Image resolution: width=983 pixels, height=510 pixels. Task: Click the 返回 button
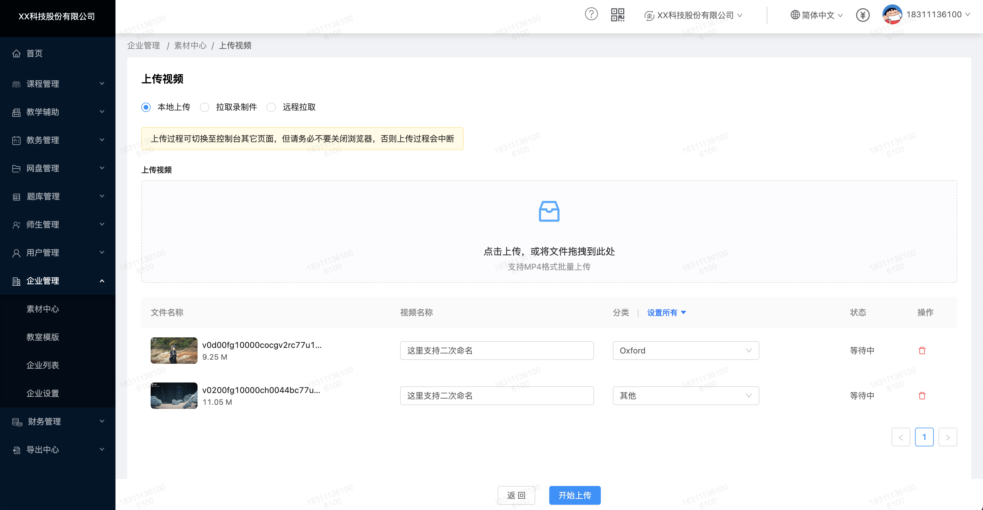click(x=516, y=495)
